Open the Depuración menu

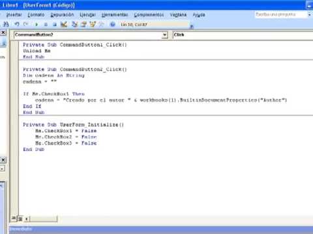tap(62, 14)
